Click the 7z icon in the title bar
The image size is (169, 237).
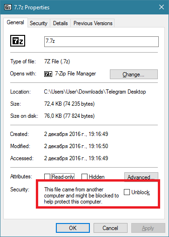pos(8,7)
